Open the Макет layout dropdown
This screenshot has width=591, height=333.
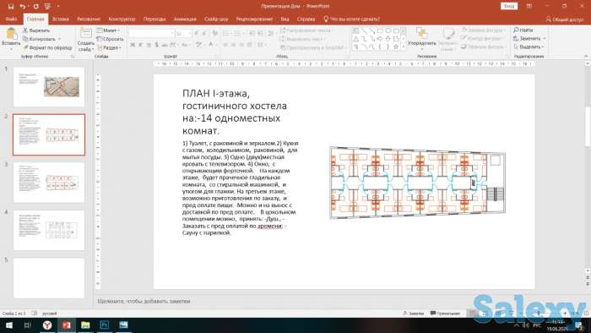(108, 30)
